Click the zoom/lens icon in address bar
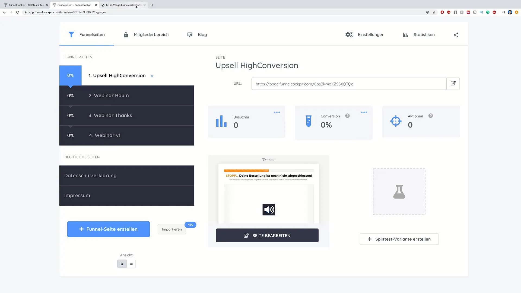This screenshot has height=293, width=521. point(428,12)
